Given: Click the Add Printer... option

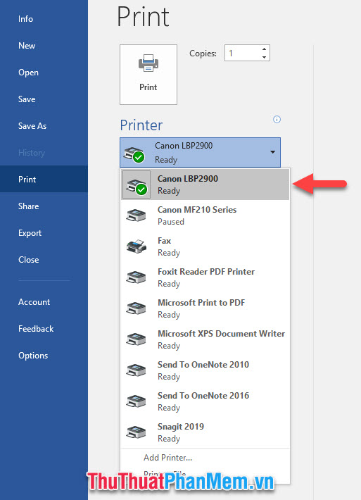Looking at the screenshot, I should (168, 458).
